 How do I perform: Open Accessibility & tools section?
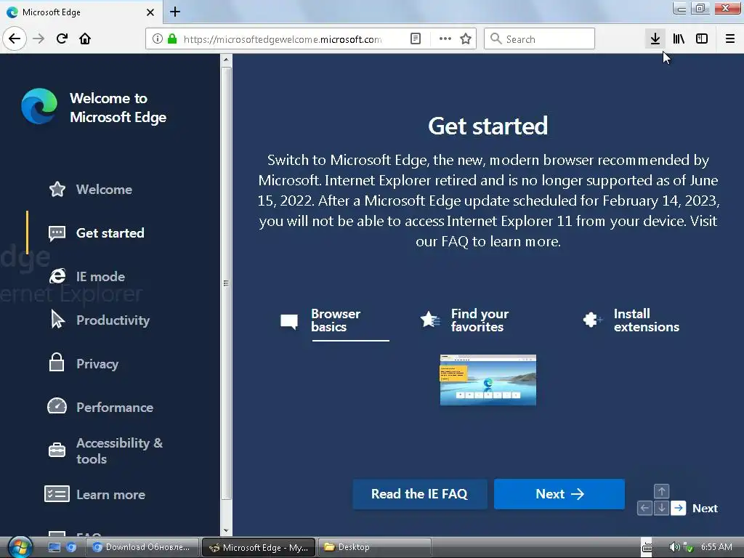click(x=120, y=450)
